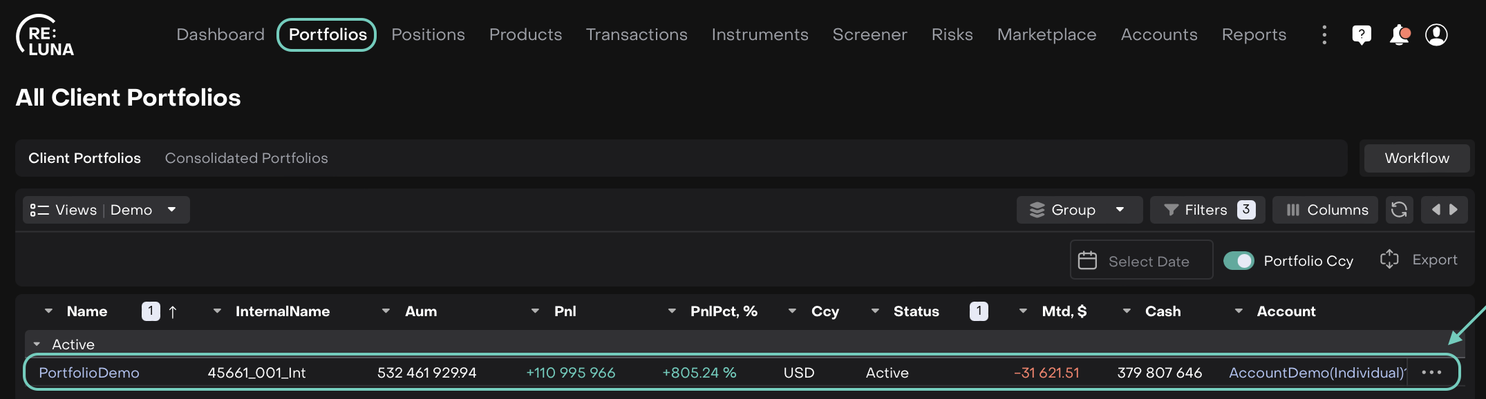Collapse the Active group row
The height and width of the screenshot is (399, 1486).
(37, 344)
